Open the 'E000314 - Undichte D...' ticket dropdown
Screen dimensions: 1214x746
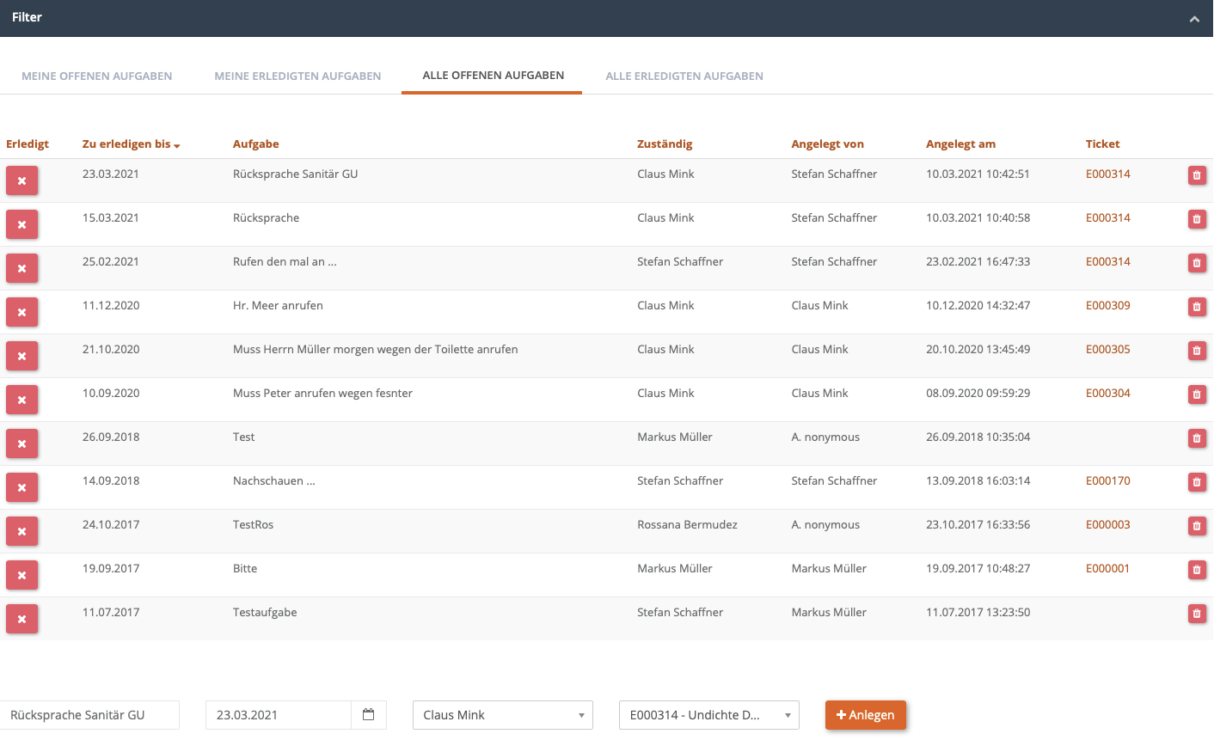click(x=709, y=715)
